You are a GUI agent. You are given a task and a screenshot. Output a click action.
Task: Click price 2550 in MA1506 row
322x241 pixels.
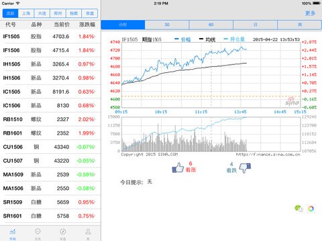pyautogui.click(x=63, y=188)
